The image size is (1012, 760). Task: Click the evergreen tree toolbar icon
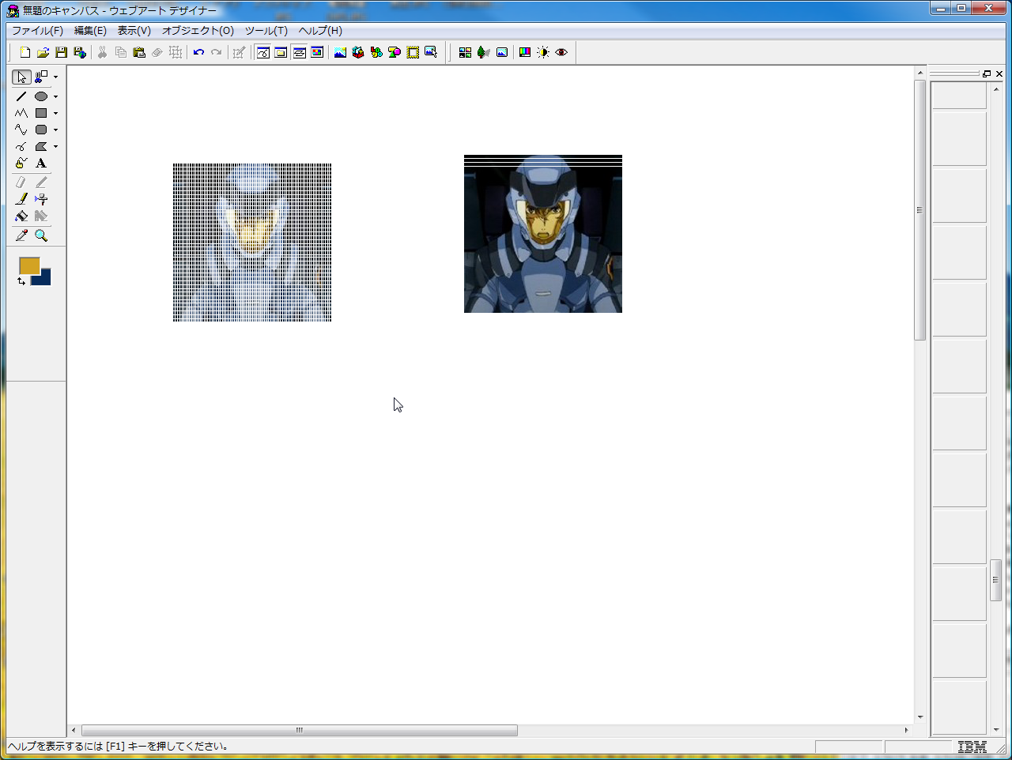tap(483, 52)
